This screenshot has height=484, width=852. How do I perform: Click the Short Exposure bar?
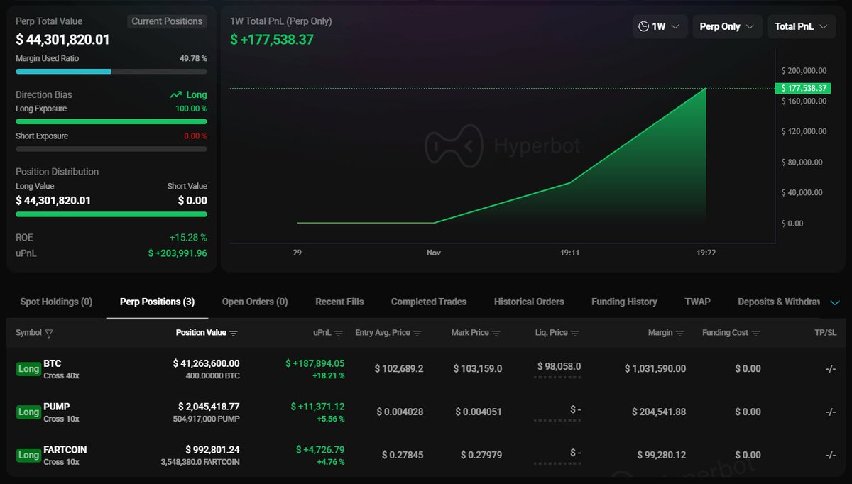(111, 148)
